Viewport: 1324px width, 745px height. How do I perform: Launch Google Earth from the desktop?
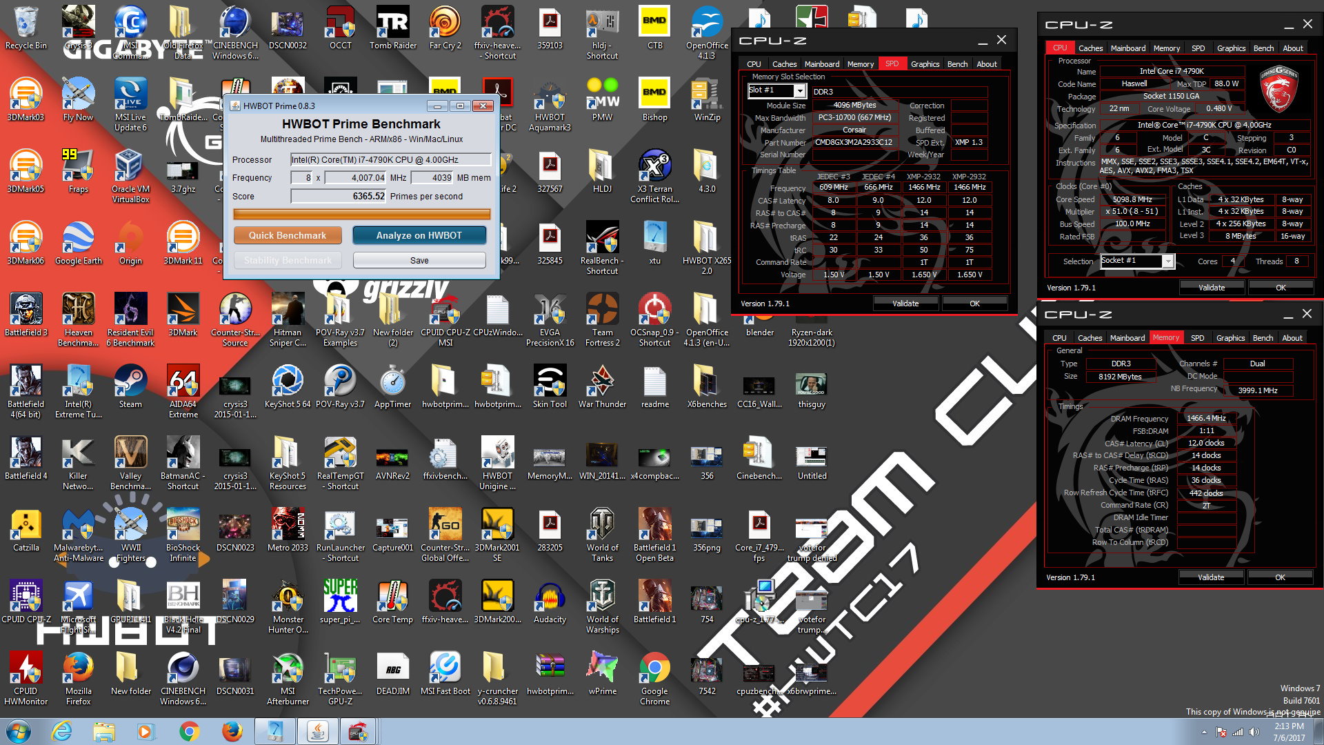78,243
